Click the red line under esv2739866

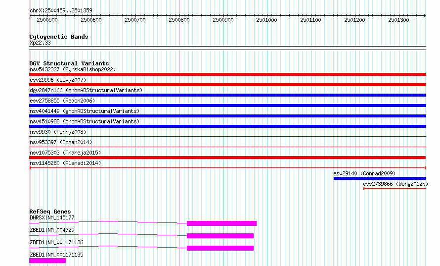pyautogui.click(x=395, y=189)
